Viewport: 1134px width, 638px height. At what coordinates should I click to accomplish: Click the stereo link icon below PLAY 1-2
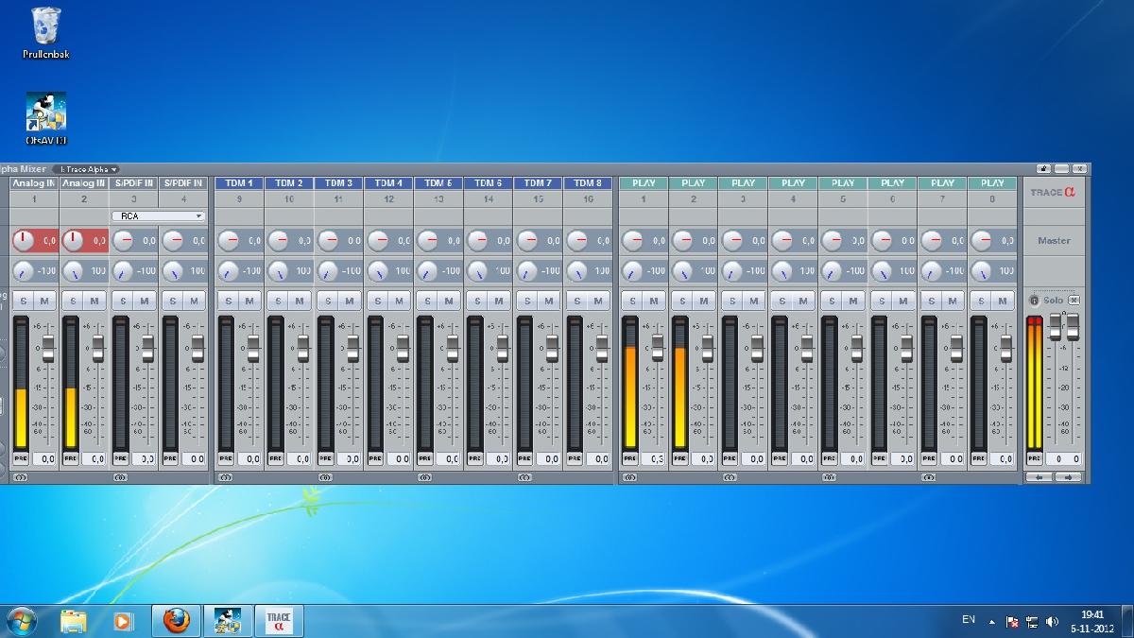(629, 477)
